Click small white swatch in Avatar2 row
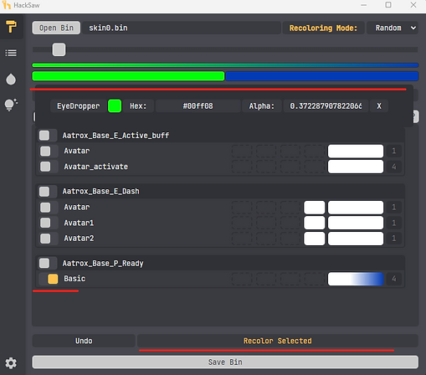 coord(315,239)
